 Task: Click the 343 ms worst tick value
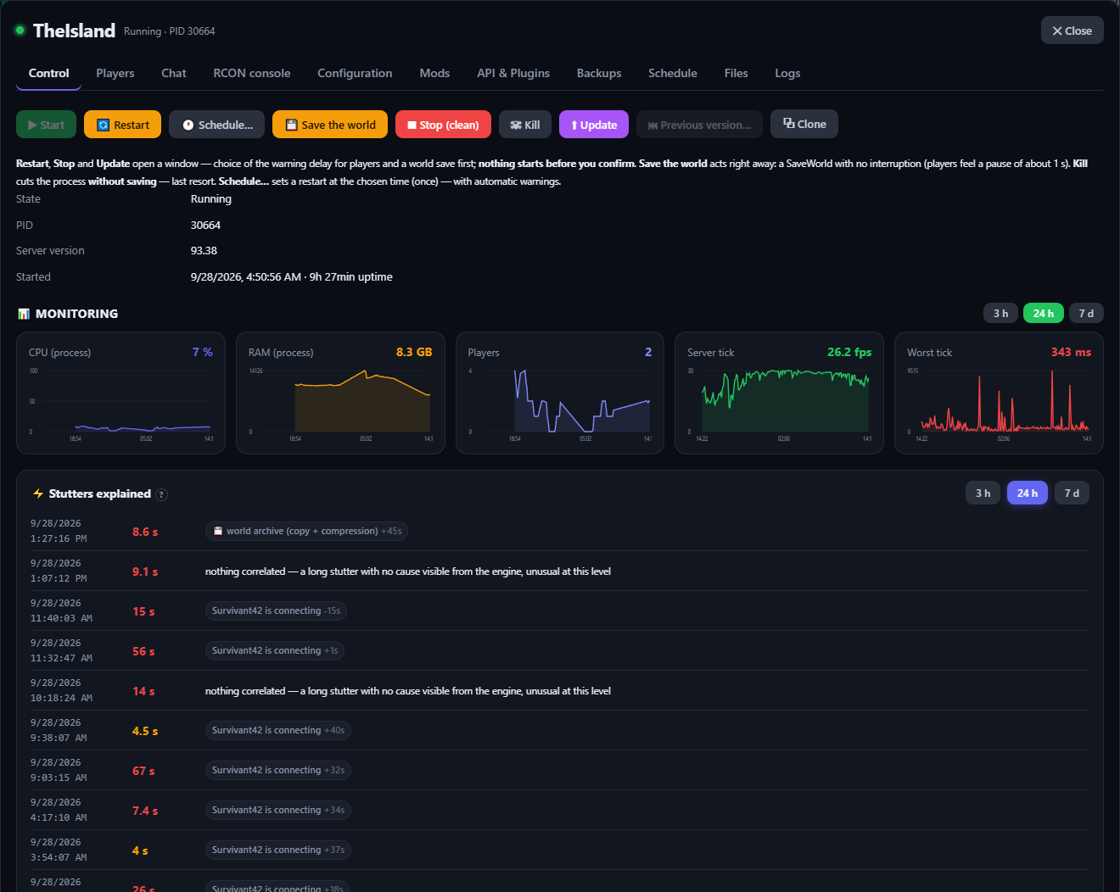(1071, 352)
